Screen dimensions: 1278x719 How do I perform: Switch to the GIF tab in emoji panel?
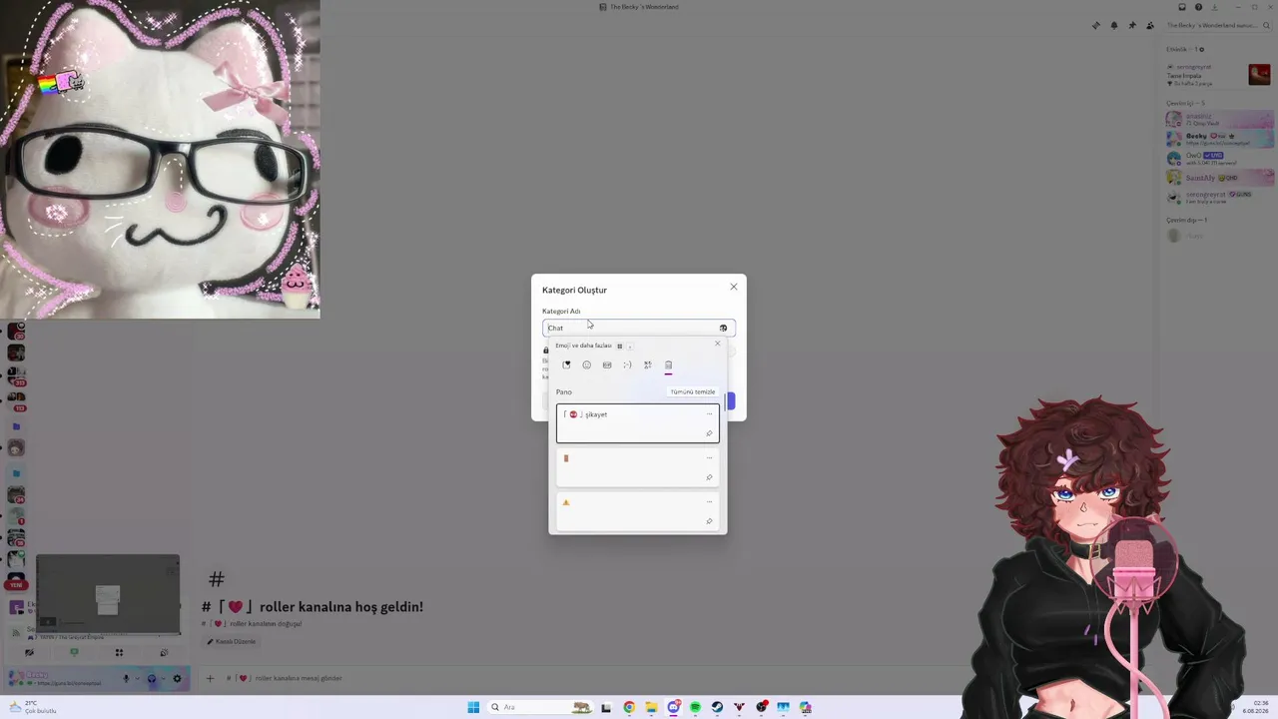coord(607,364)
